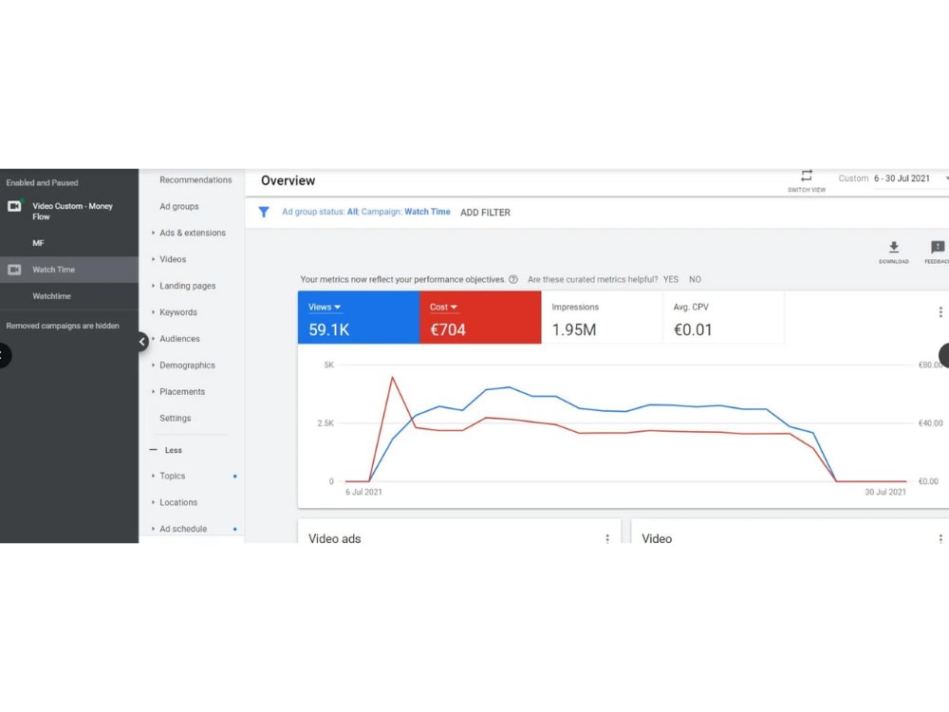Click the Download icon
The height and width of the screenshot is (712, 949).
click(x=894, y=247)
